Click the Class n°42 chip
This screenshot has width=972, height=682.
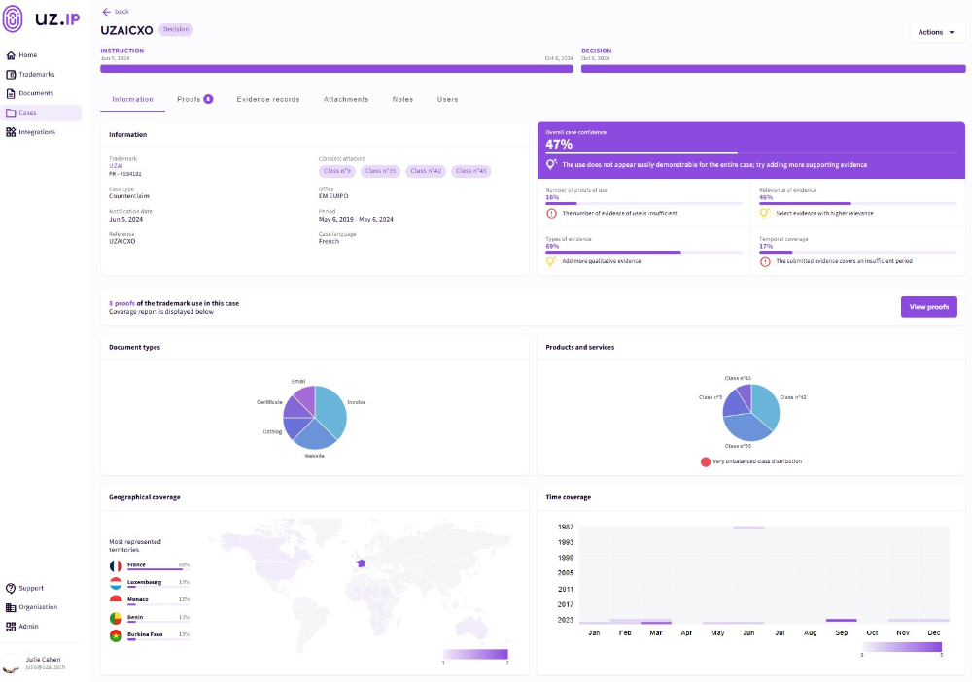(x=426, y=171)
